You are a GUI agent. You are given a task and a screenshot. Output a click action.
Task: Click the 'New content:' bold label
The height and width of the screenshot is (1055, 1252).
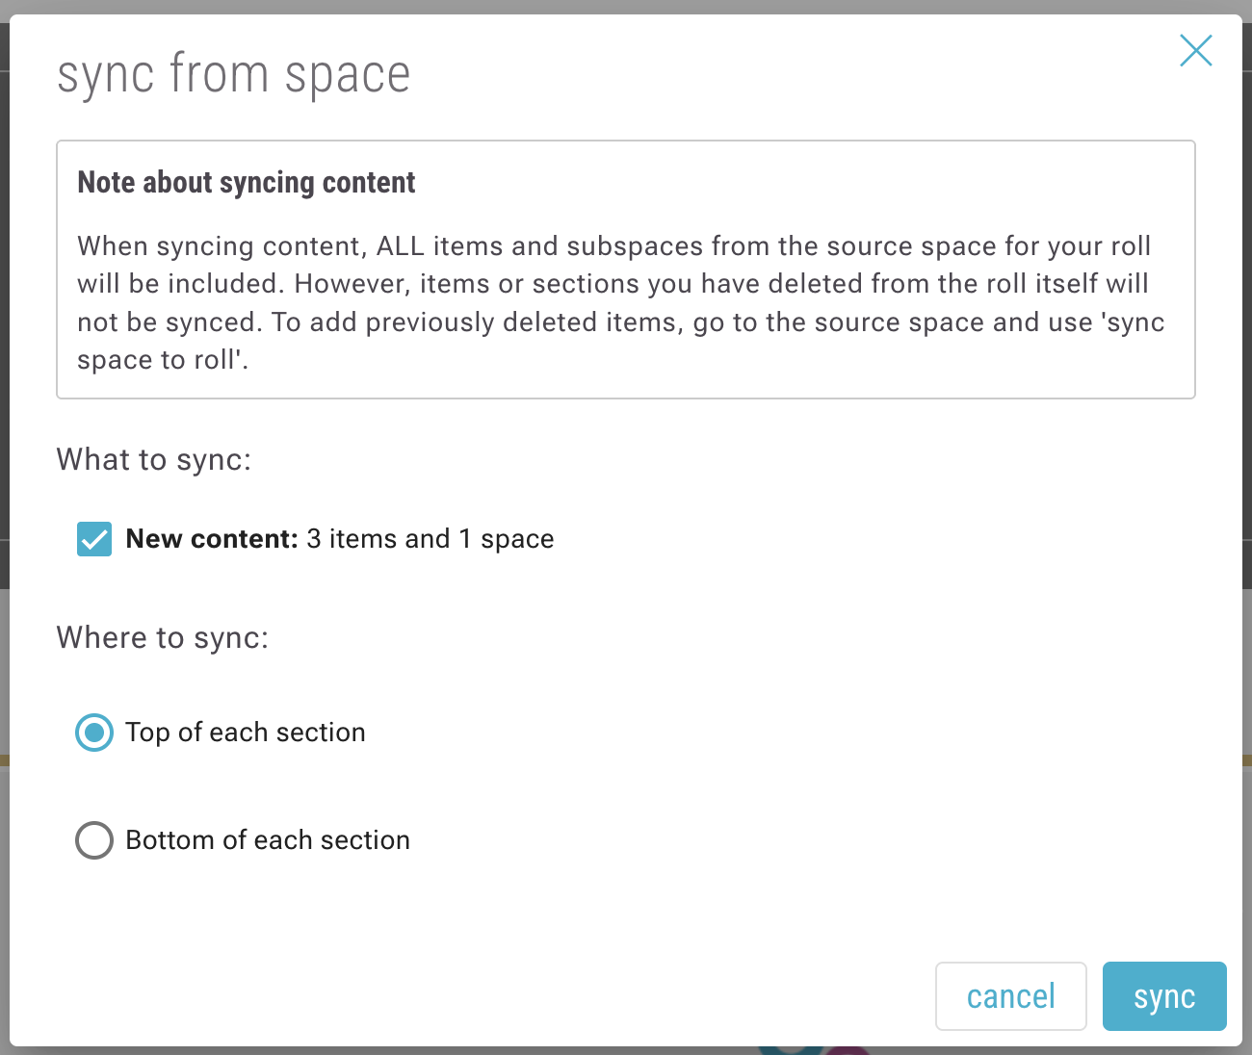(x=212, y=539)
